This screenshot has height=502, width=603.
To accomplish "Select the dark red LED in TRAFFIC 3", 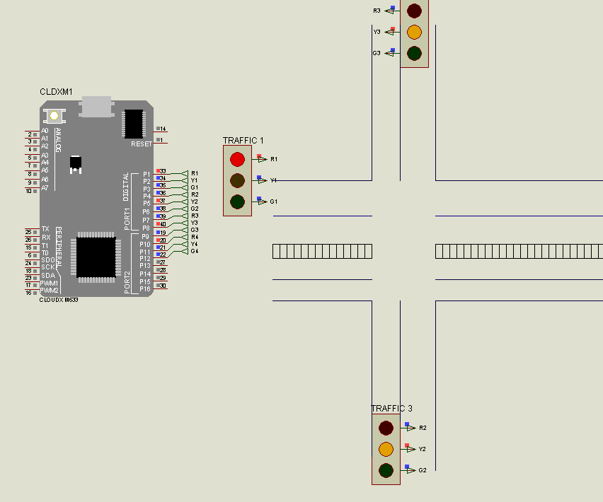I will click(386, 428).
